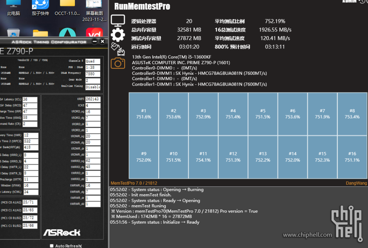Click the 'MemTestPro 7.0 / 21812' version label

coord(134,183)
